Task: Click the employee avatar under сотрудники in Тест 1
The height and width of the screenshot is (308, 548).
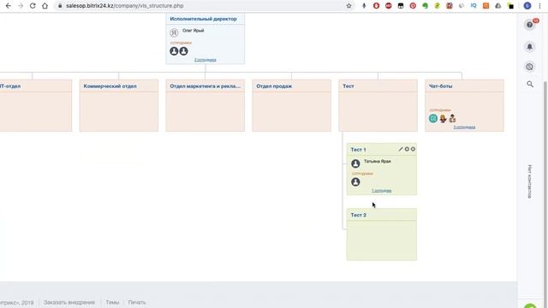Action: [x=355, y=182]
